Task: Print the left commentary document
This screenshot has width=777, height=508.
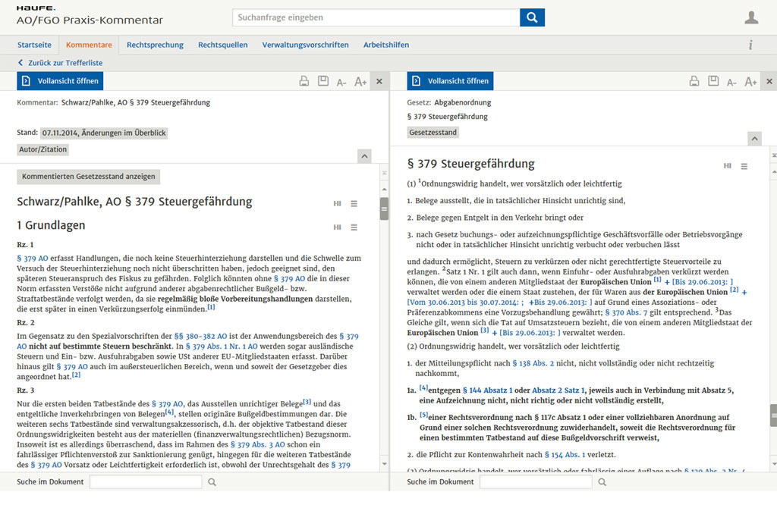Action: 304,81
